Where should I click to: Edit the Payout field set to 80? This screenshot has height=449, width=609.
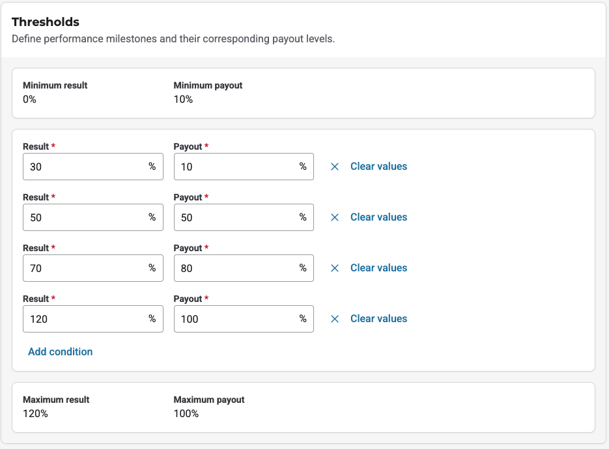coord(236,268)
